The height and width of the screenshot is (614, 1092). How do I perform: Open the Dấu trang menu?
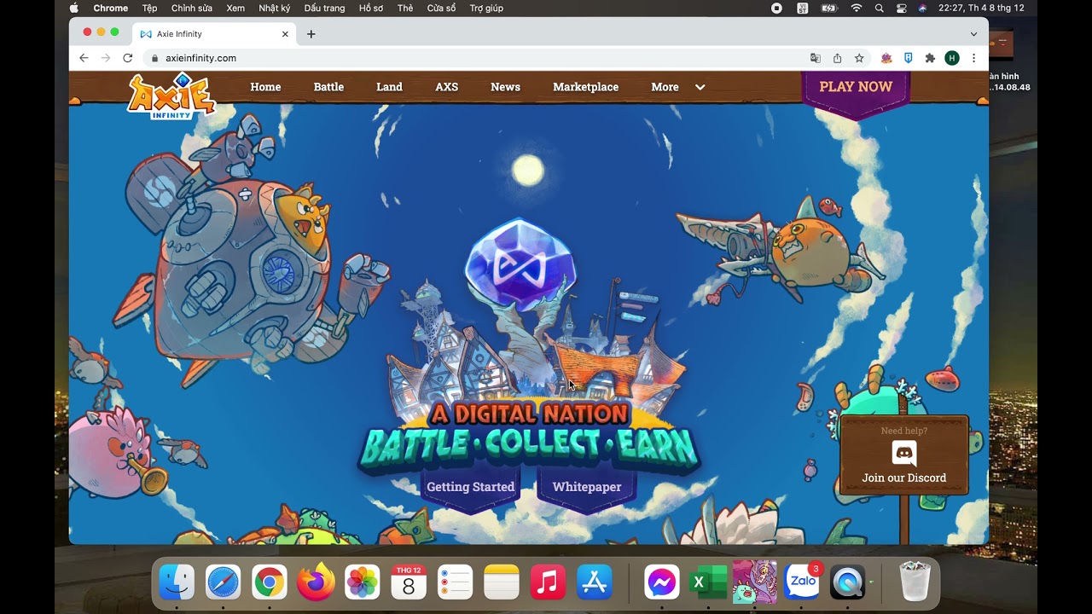(x=325, y=8)
